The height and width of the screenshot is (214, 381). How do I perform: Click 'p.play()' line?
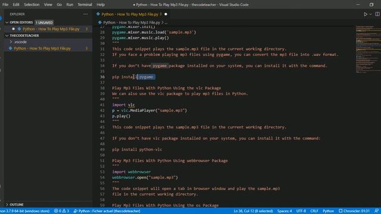(121, 116)
